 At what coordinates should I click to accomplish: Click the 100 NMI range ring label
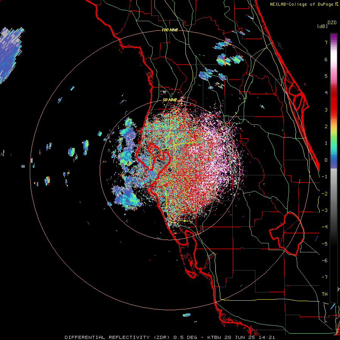tap(170, 30)
